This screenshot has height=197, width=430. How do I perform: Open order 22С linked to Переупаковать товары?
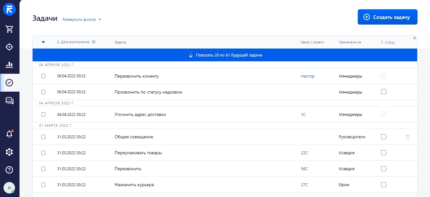[x=304, y=153]
